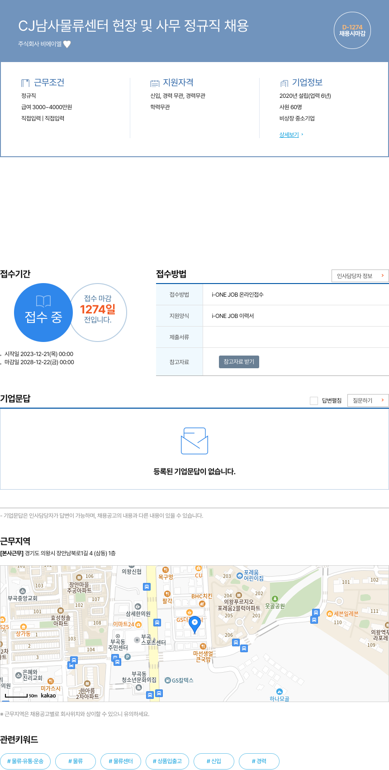Image resolution: width=389 pixels, height=770 pixels.
Task: Click the 마선생얼큰국밥 restaurant marker
Action: click(x=203, y=646)
